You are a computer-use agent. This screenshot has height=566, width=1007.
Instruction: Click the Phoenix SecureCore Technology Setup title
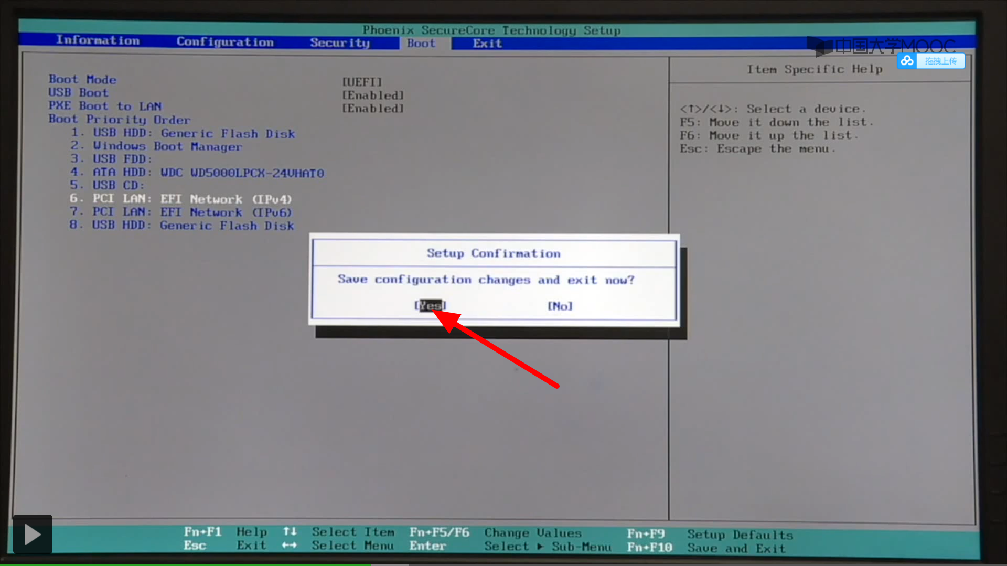(x=491, y=30)
